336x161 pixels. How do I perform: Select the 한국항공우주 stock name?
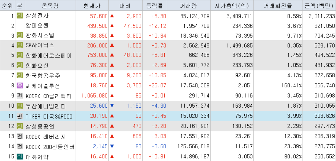[x=43, y=75]
